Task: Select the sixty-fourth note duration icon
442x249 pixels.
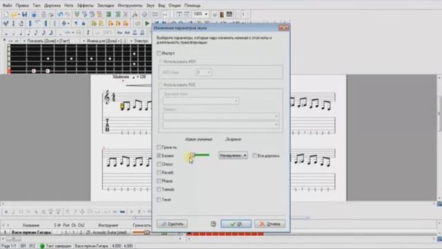Action: point(51,33)
